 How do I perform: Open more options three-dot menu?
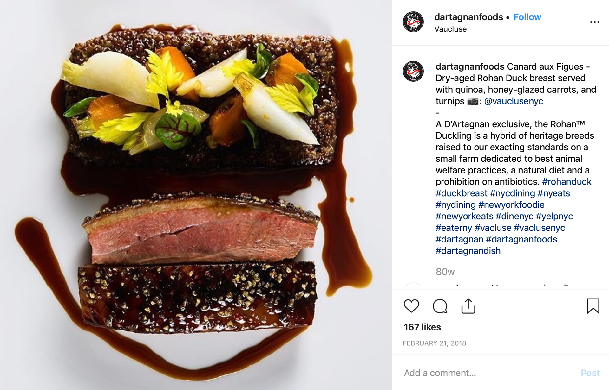[594, 22]
